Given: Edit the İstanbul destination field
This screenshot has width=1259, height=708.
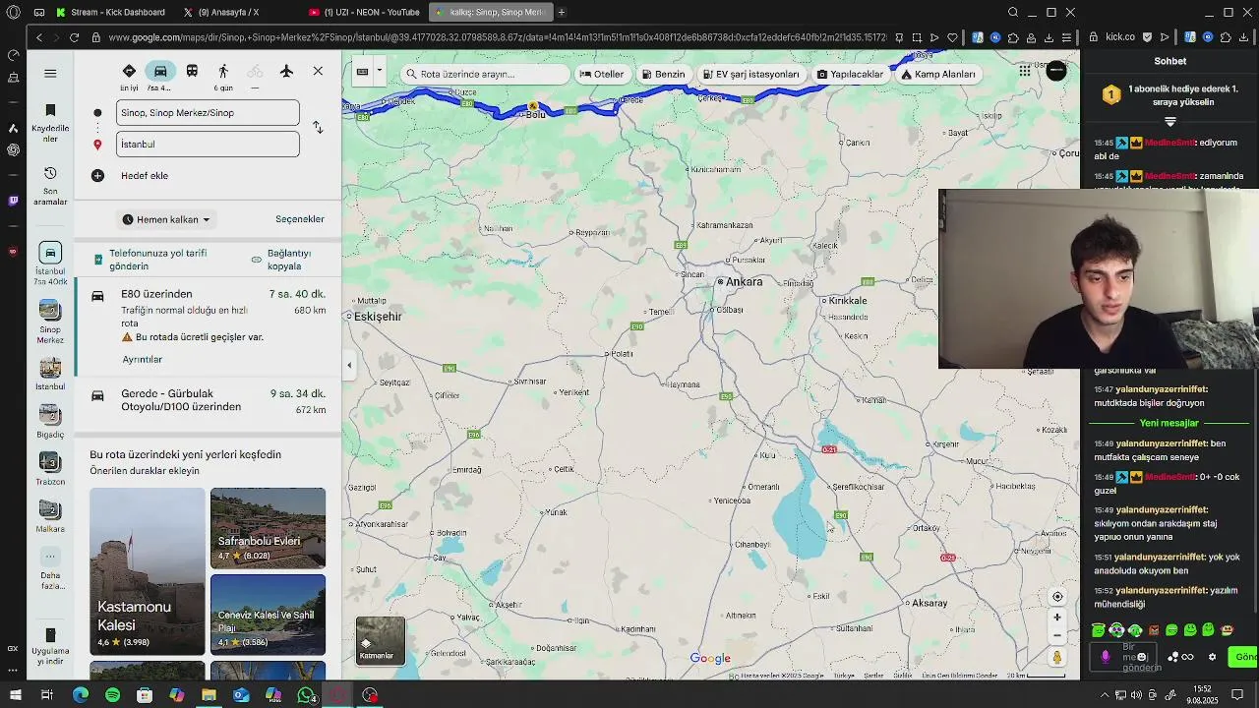Looking at the screenshot, I should click(x=208, y=144).
